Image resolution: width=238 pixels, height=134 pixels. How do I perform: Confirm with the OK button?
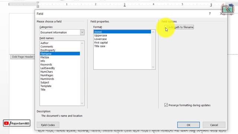(189, 125)
